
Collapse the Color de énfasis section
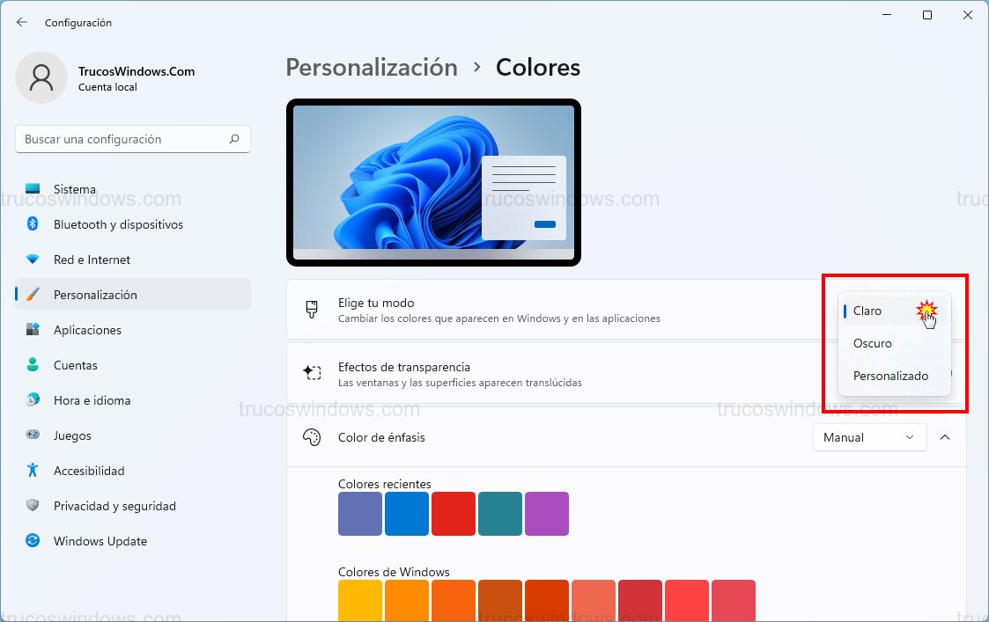tap(945, 437)
